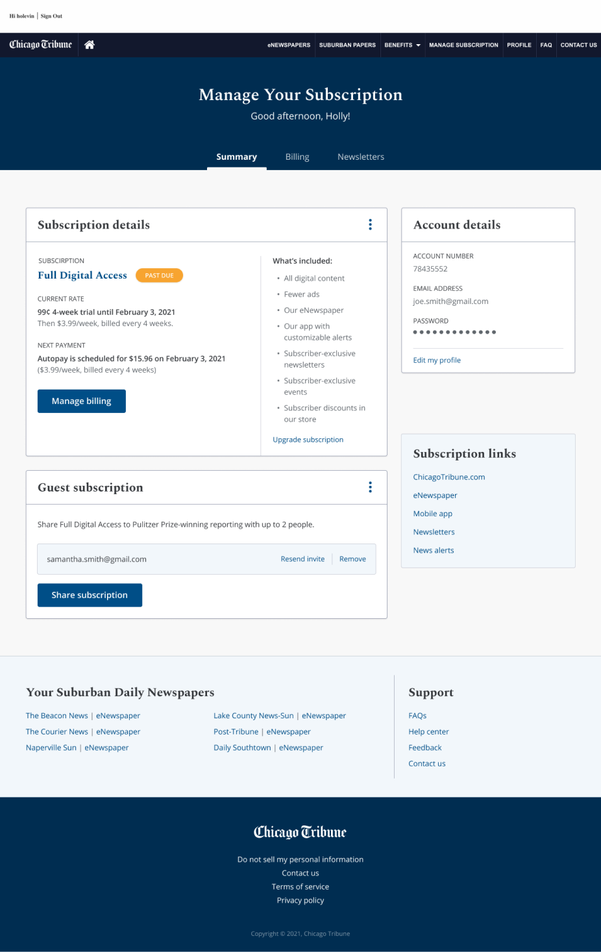Click the Past Due badge
Screen dimensions: 601x952
tap(159, 275)
